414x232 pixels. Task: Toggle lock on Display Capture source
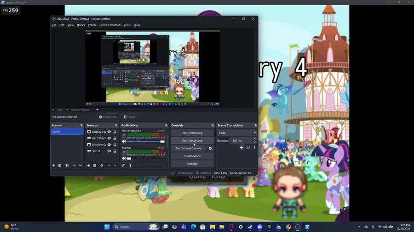[x=115, y=132]
